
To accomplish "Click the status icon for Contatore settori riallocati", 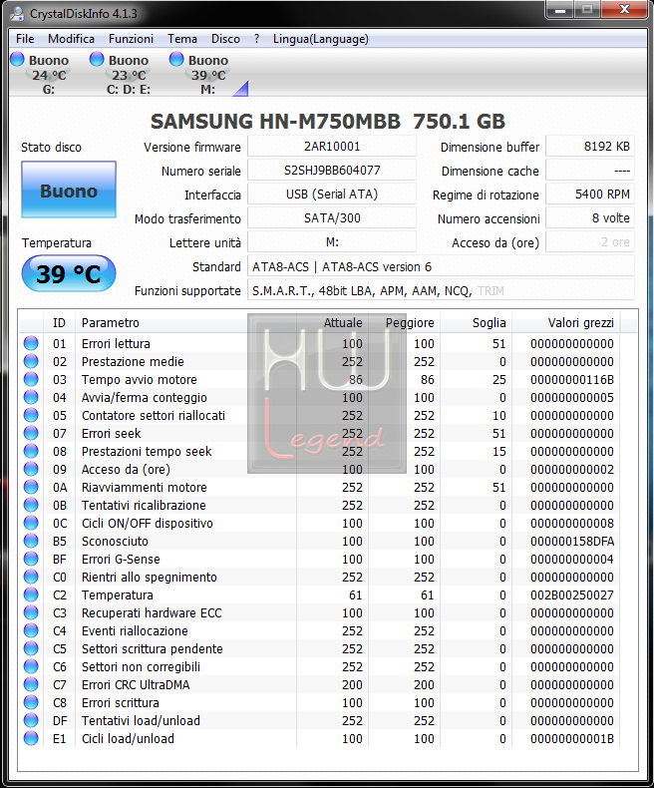I will [x=31, y=415].
